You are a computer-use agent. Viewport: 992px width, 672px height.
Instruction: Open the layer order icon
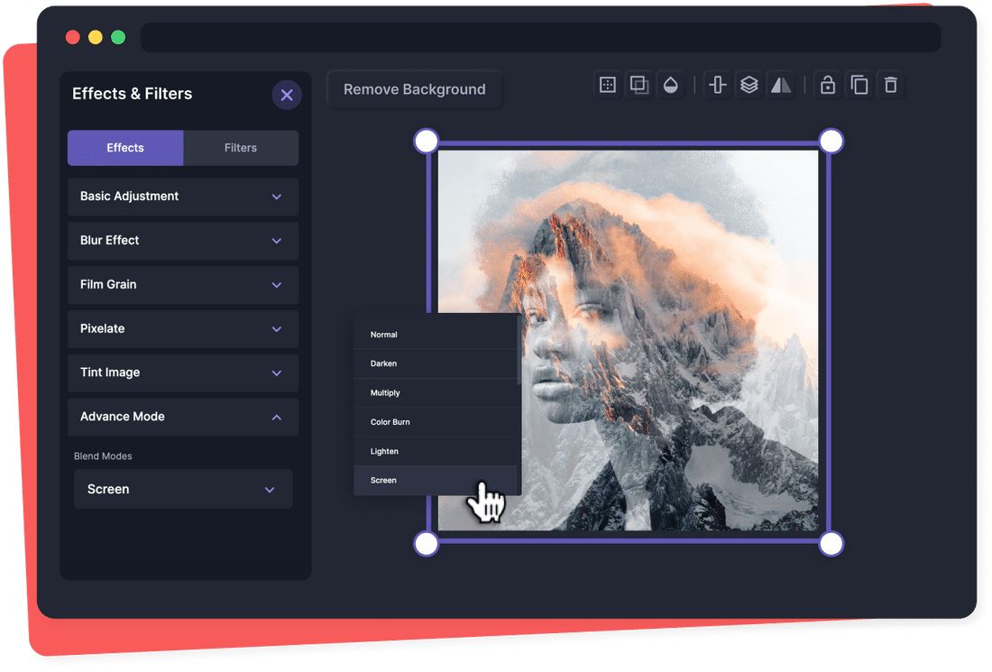[749, 84]
